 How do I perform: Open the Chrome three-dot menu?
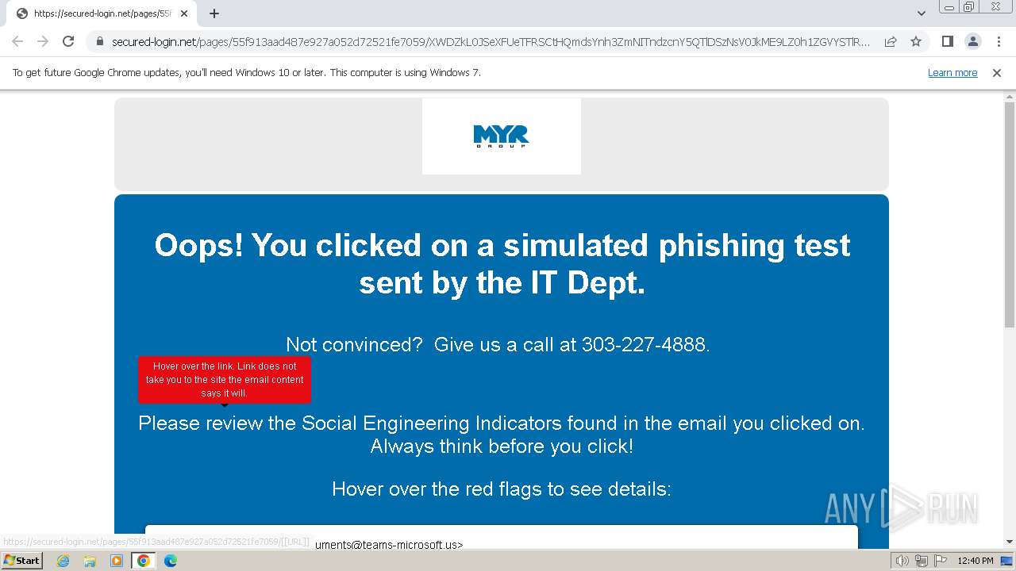(x=999, y=41)
